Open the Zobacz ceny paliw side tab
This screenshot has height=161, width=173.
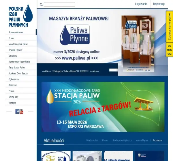coord(170,27)
